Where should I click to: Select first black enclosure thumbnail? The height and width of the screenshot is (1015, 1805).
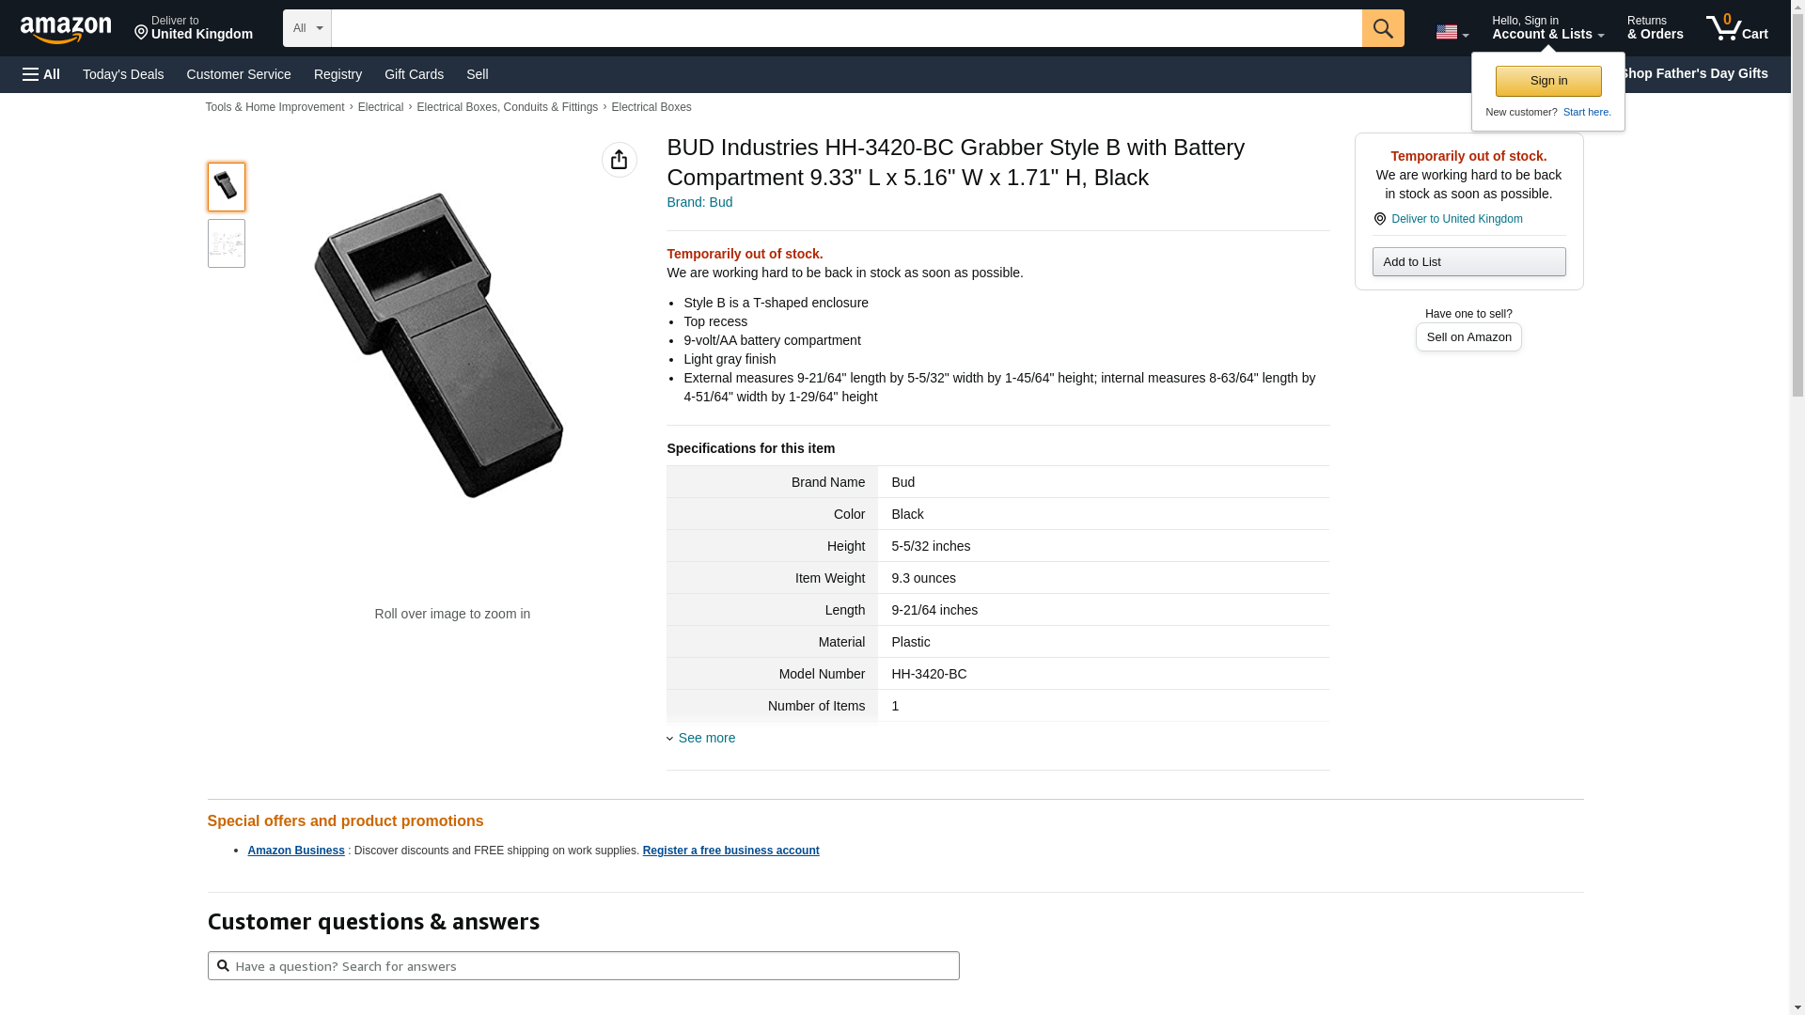click(x=226, y=186)
